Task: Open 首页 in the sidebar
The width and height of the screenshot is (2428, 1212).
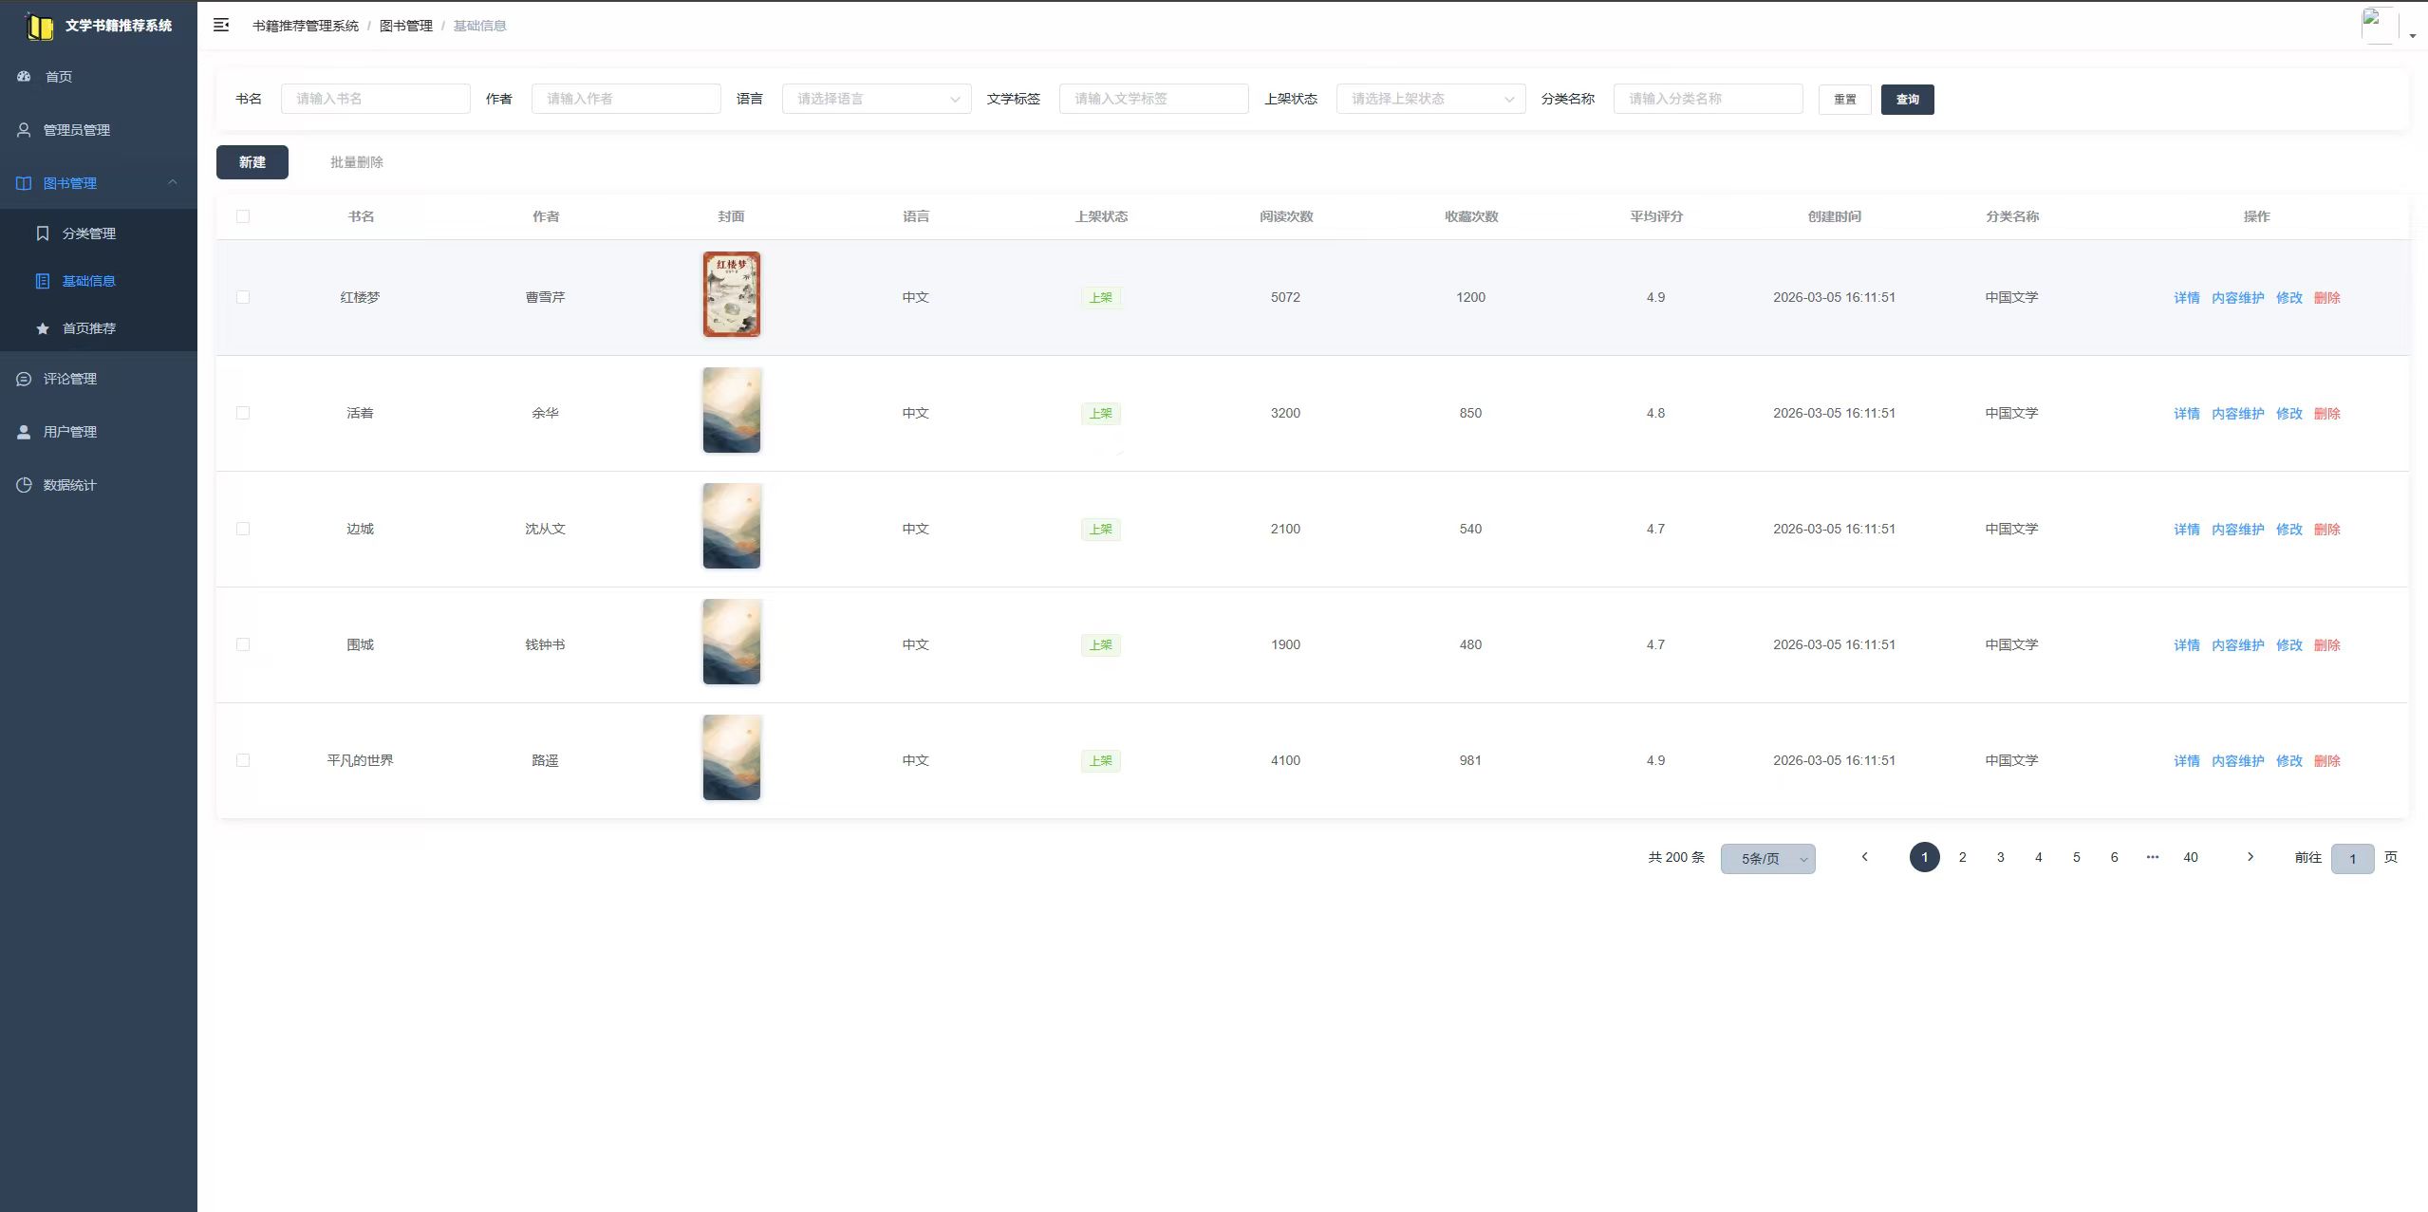Action: tap(99, 77)
